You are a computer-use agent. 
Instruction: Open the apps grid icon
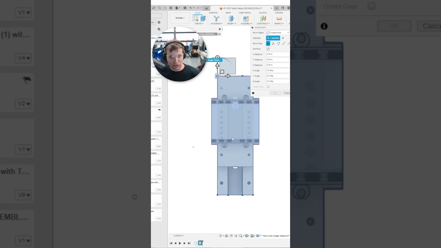click(x=171, y=8)
